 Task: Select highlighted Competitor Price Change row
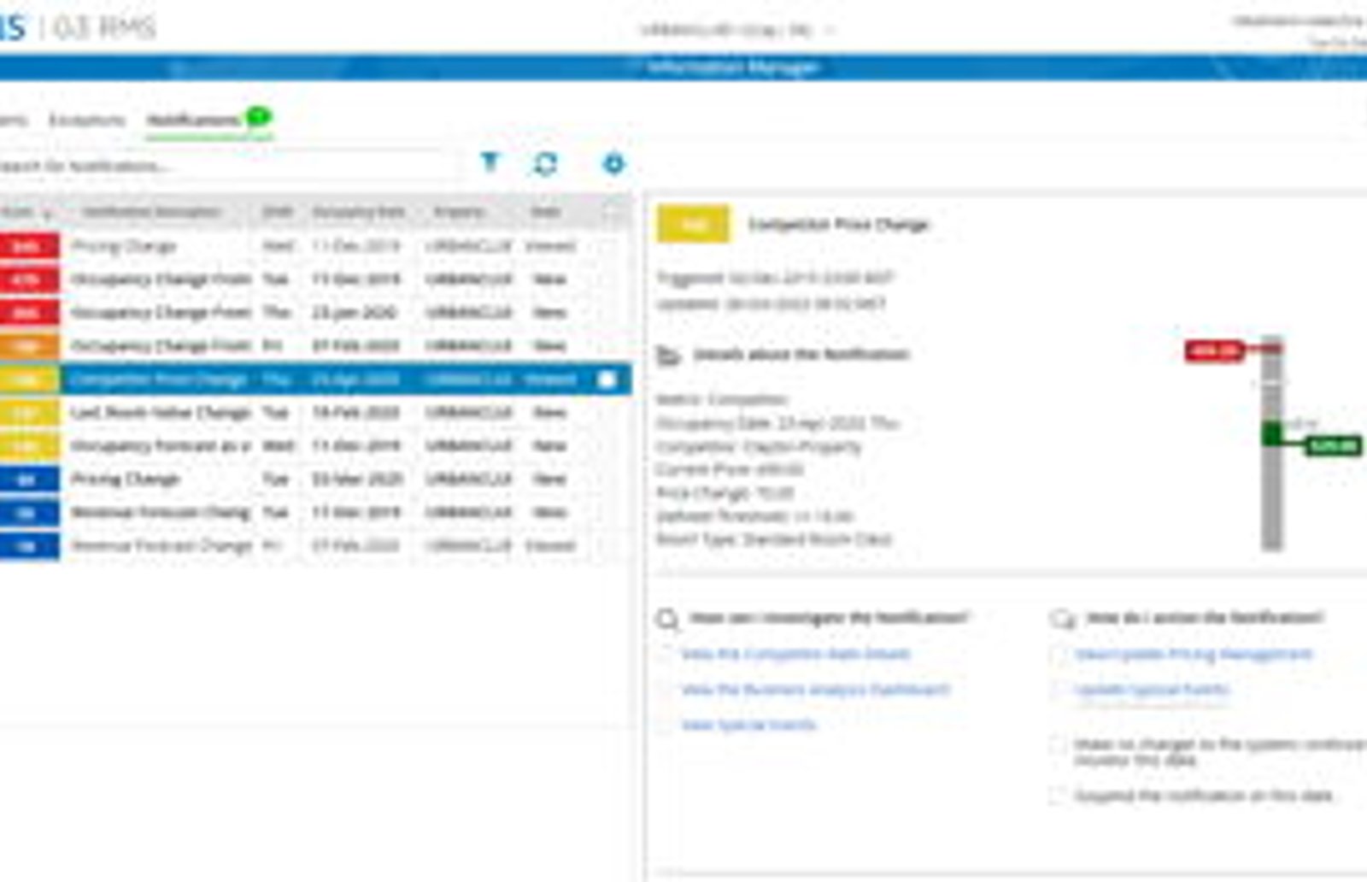tap(314, 379)
